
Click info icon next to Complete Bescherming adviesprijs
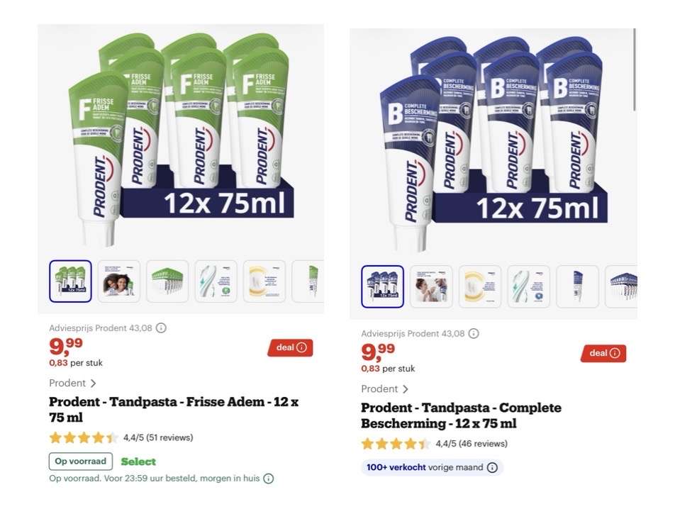tap(474, 333)
